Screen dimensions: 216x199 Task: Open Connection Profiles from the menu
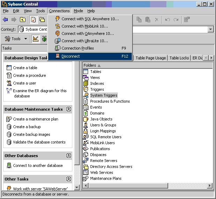(x=78, y=48)
